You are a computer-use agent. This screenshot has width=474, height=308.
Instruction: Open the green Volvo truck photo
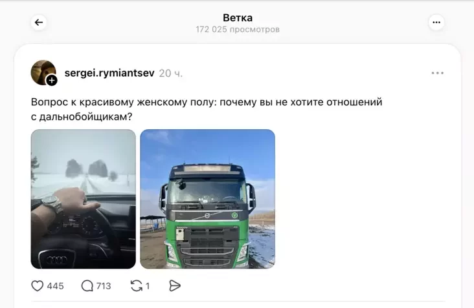[208, 199]
